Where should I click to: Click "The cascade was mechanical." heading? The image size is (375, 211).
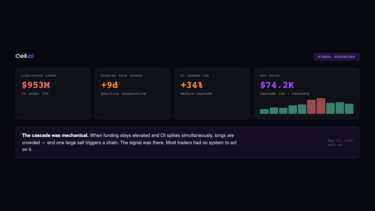(55, 135)
